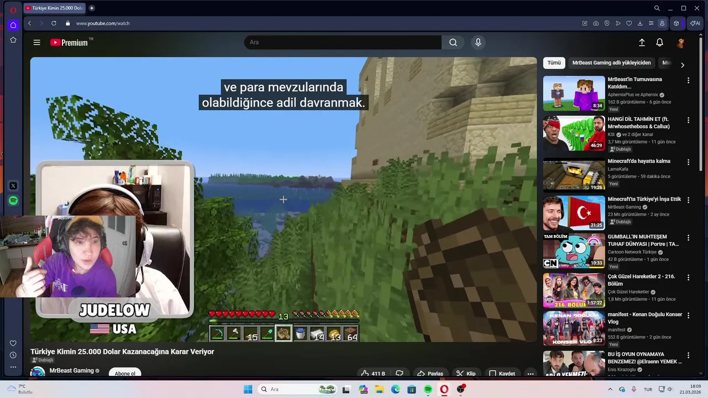Open the taskbar volume control
The image size is (708, 398).
671,389
